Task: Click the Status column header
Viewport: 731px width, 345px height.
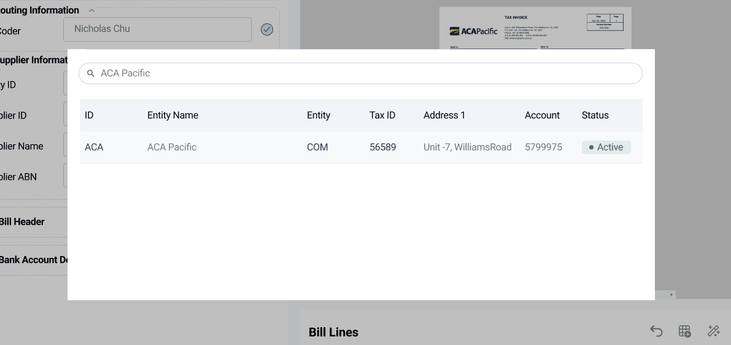Action: (595, 115)
